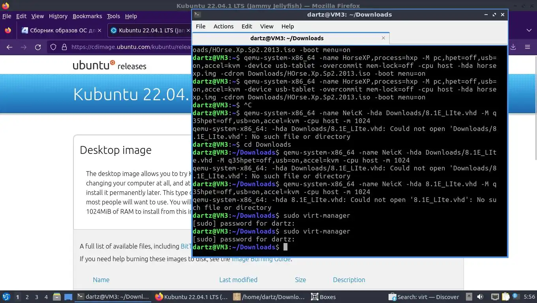Click the Firefox address bar URL
The width and height of the screenshot is (537, 303).
point(131,47)
